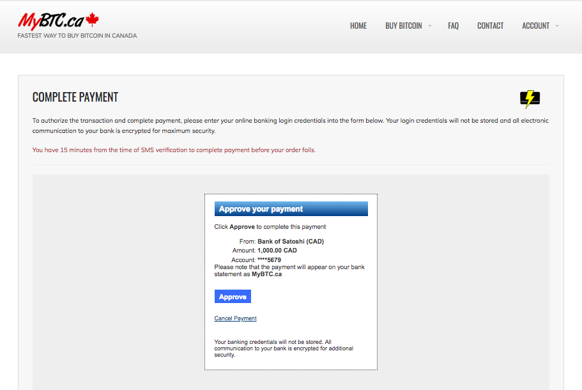Open the Home menu item
This screenshot has height=390, width=582.
pos(358,26)
